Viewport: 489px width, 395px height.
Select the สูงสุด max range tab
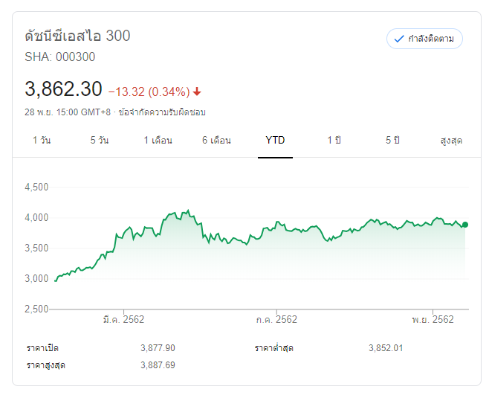pos(451,141)
